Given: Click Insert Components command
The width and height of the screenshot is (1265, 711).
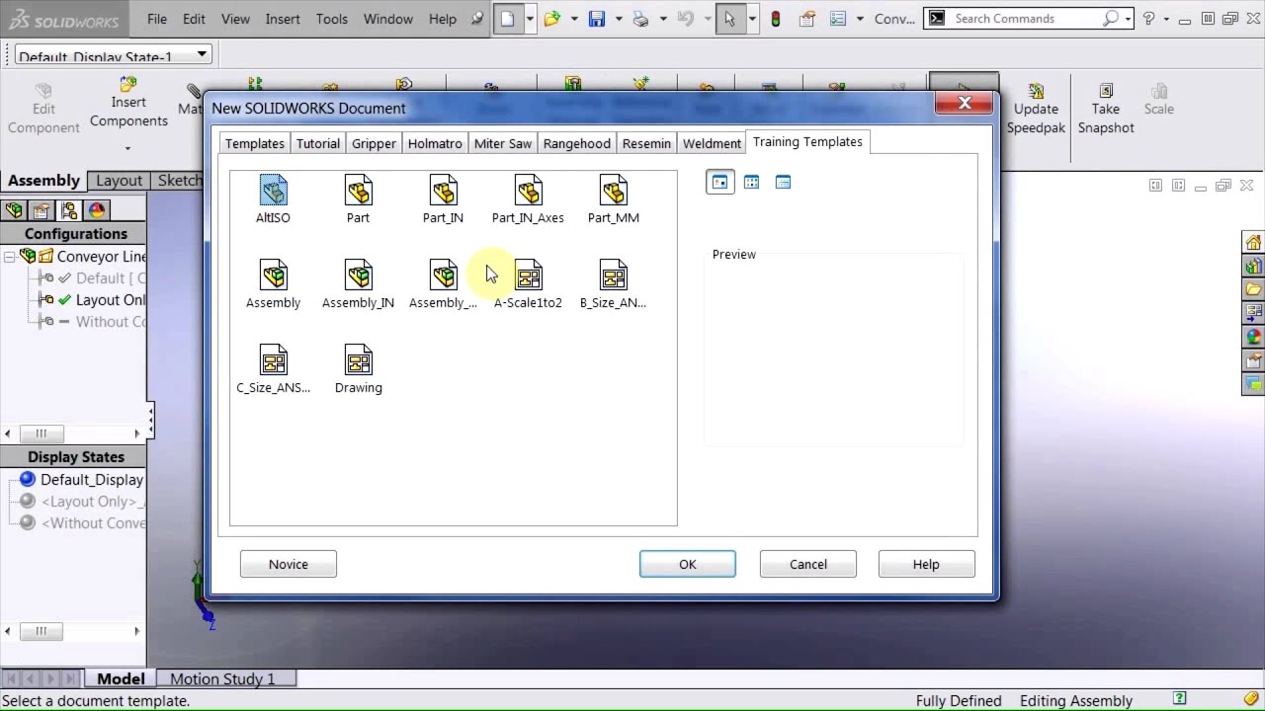Looking at the screenshot, I should (x=128, y=103).
